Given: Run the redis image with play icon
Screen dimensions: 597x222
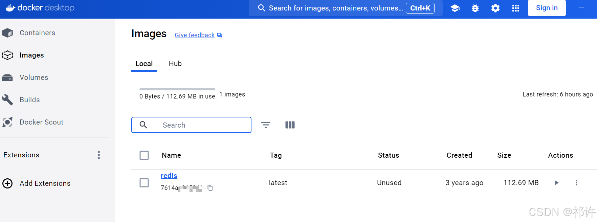Looking at the screenshot, I should click(x=557, y=183).
